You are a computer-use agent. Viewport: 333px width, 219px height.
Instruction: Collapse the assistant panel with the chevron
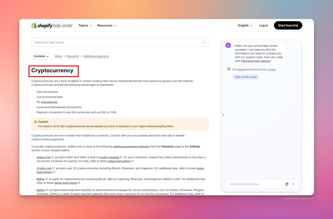click(x=223, y=115)
